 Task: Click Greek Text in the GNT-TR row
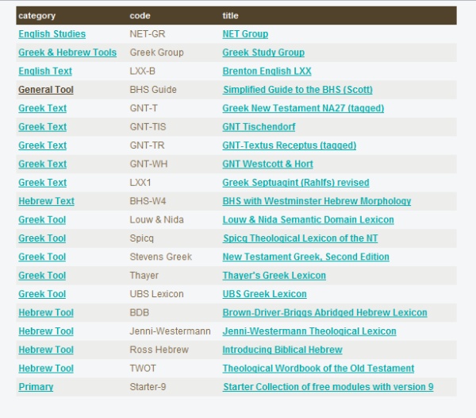(43, 145)
